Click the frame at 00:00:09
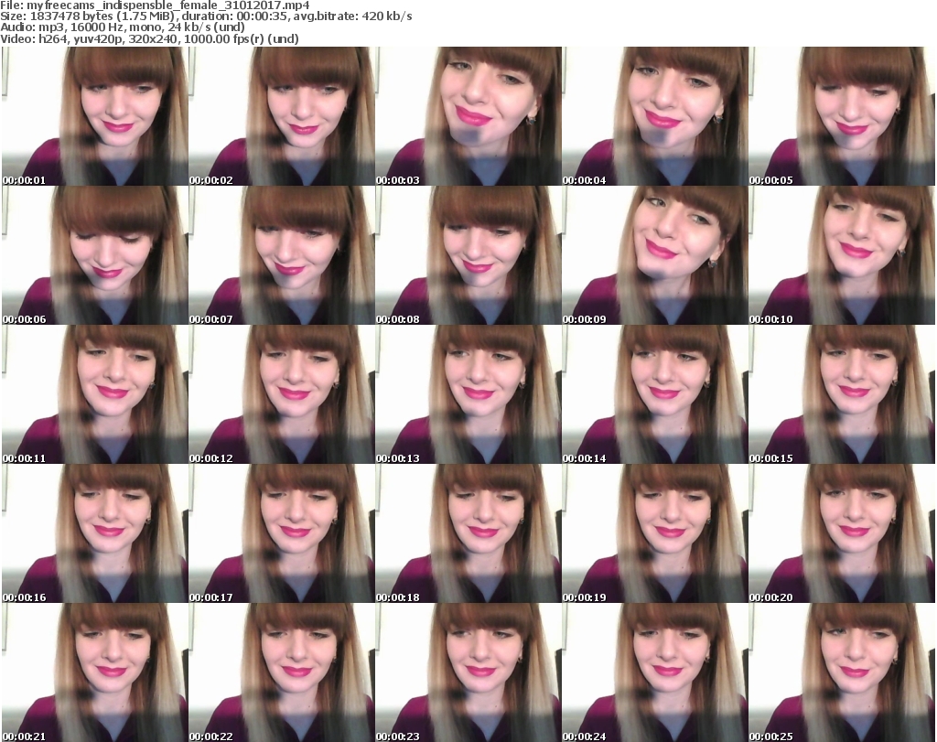 tap(654, 255)
